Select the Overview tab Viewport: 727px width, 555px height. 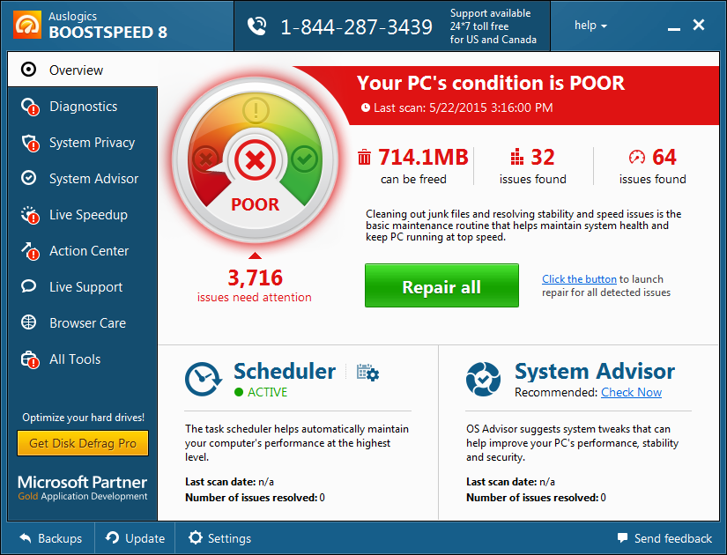coord(76,70)
